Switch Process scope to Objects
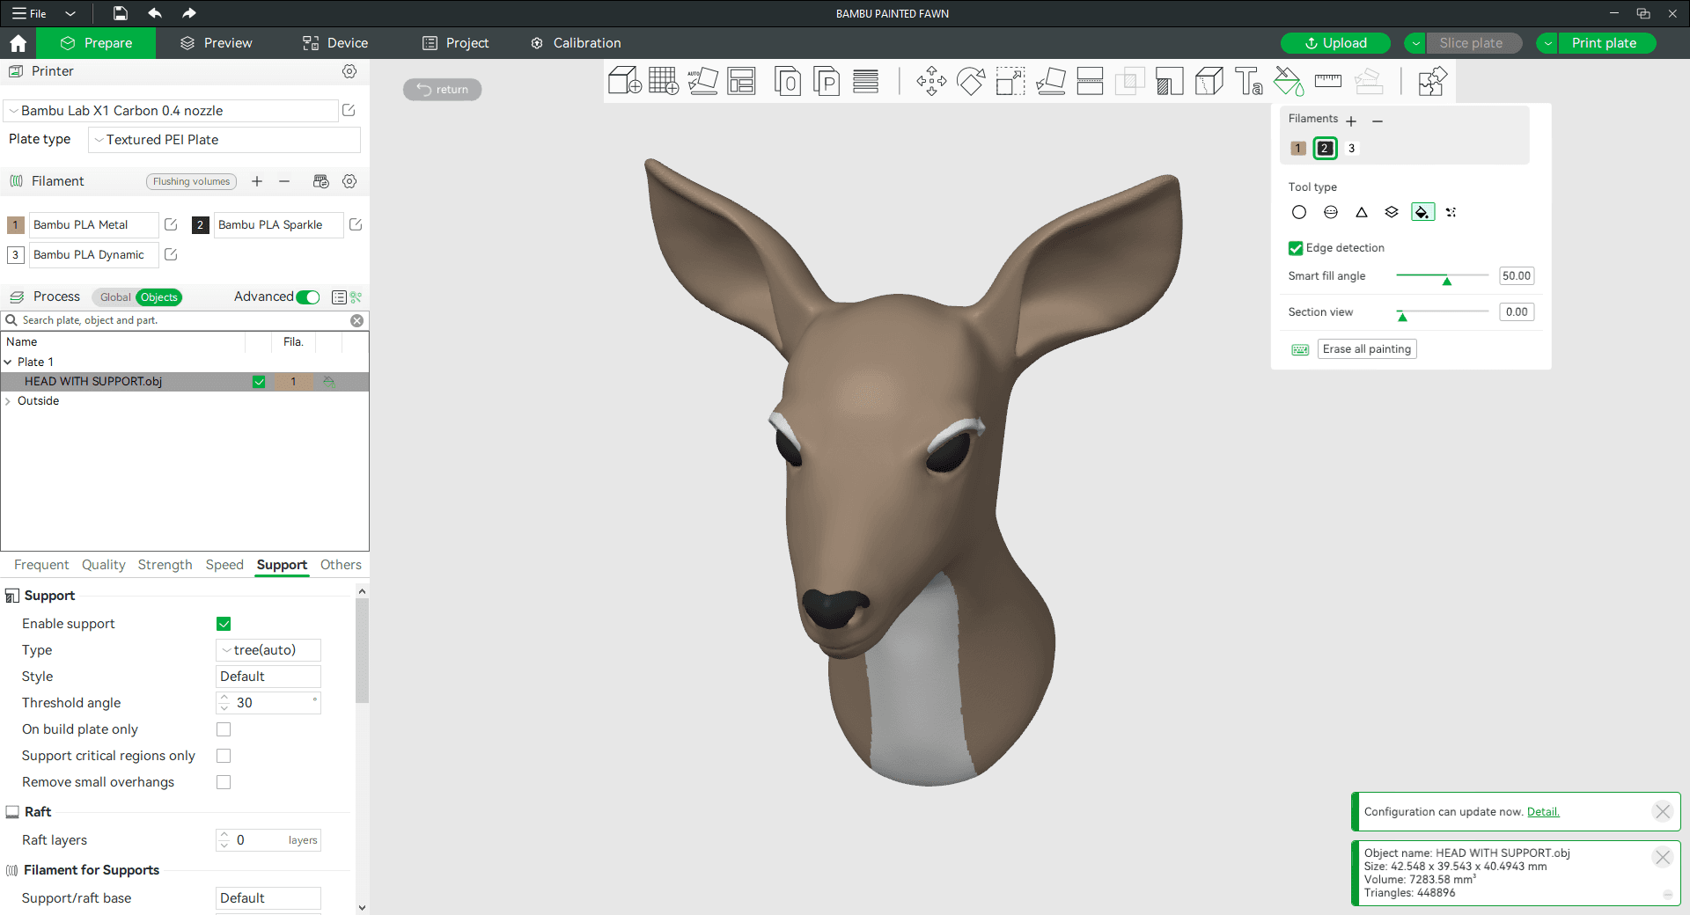This screenshot has height=915, width=1690. click(159, 297)
